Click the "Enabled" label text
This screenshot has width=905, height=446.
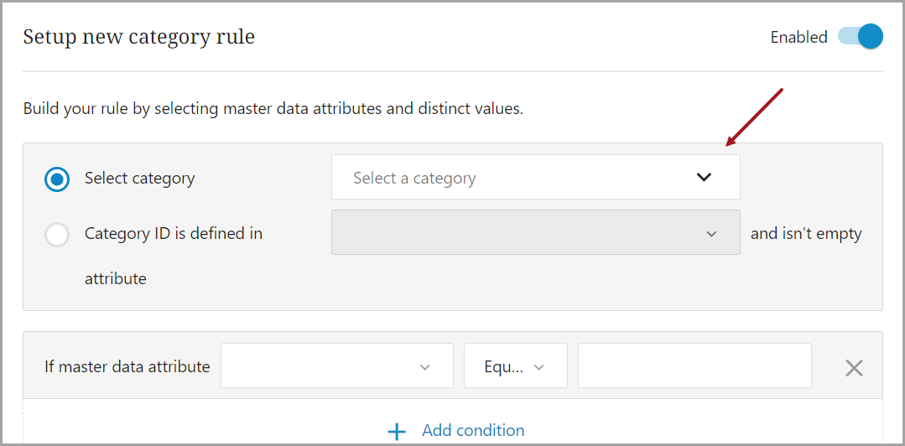798,37
